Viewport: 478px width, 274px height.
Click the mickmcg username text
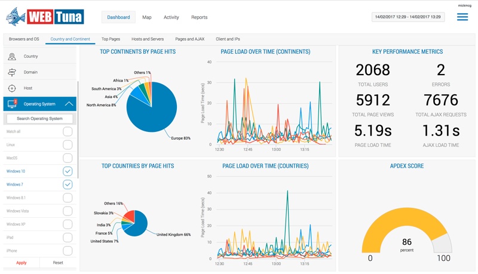point(465,5)
